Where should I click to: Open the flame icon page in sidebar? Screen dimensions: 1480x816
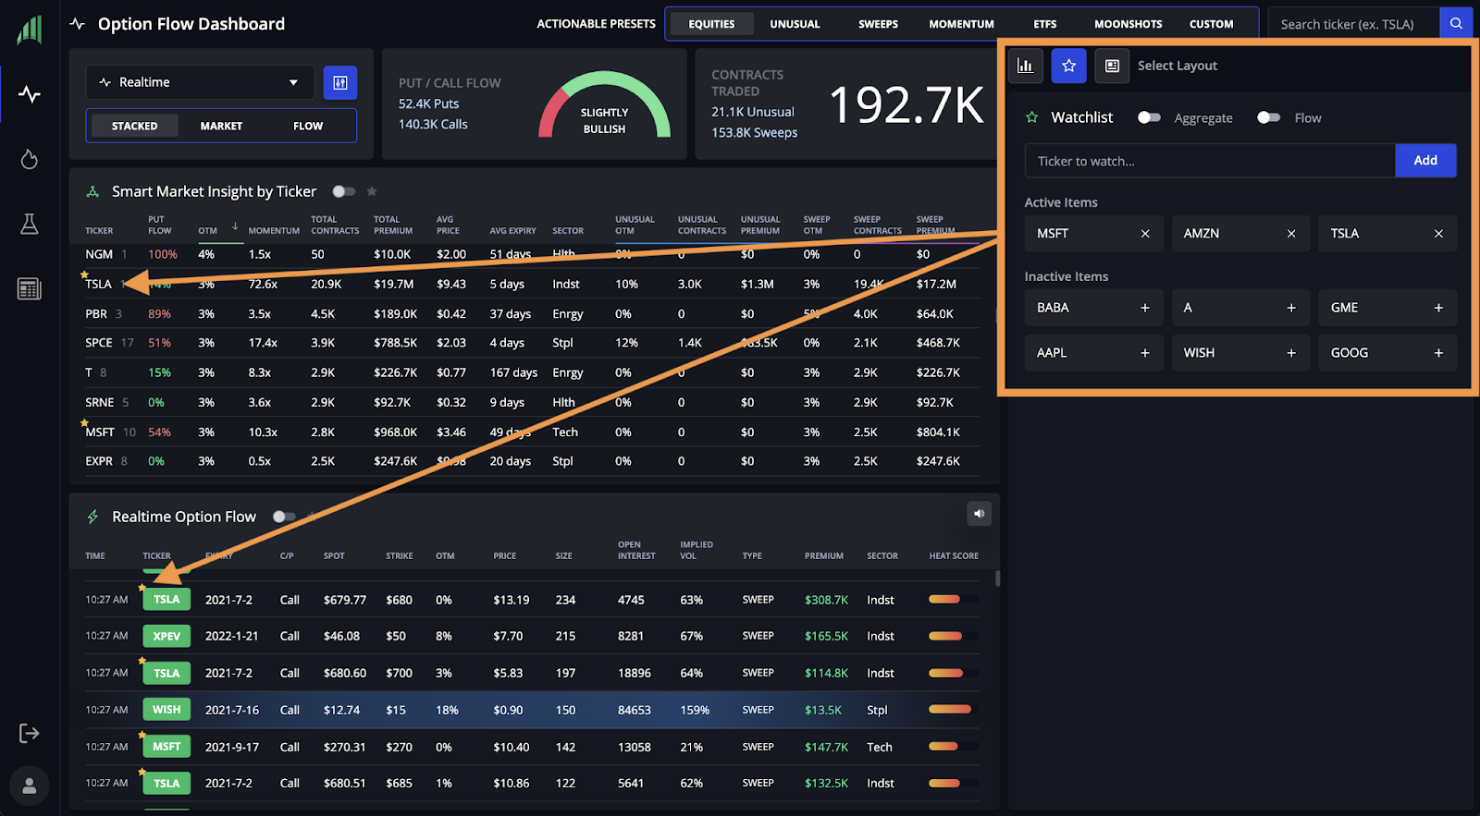[30, 159]
